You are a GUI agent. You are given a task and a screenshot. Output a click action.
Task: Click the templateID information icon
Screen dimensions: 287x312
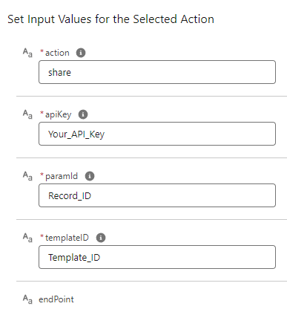click(x=101, y=238)
